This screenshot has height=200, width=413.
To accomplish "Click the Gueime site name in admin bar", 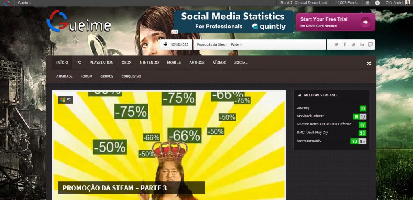I will click(x=25, y=3).
